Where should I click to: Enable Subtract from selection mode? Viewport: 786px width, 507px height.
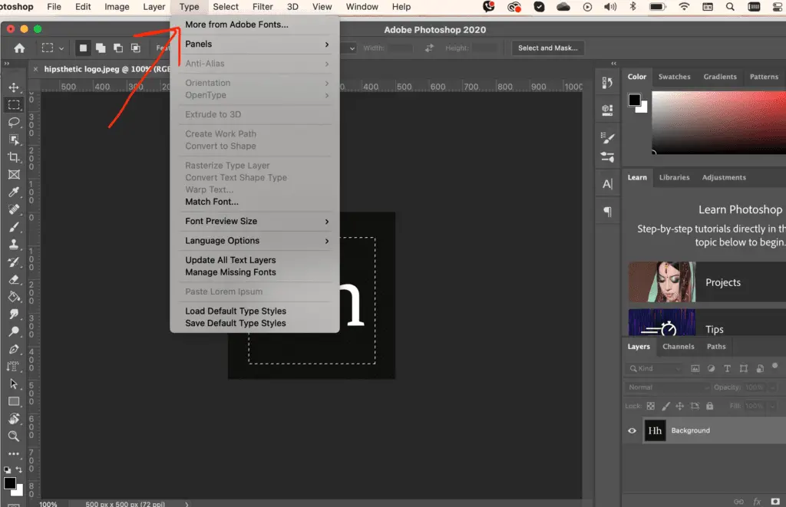point(117,48)
